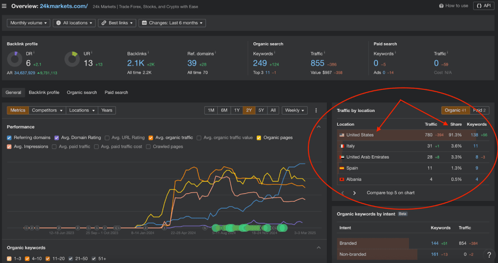
Task: Set chart range to 5Y
Action: click(x=261, y=110)
